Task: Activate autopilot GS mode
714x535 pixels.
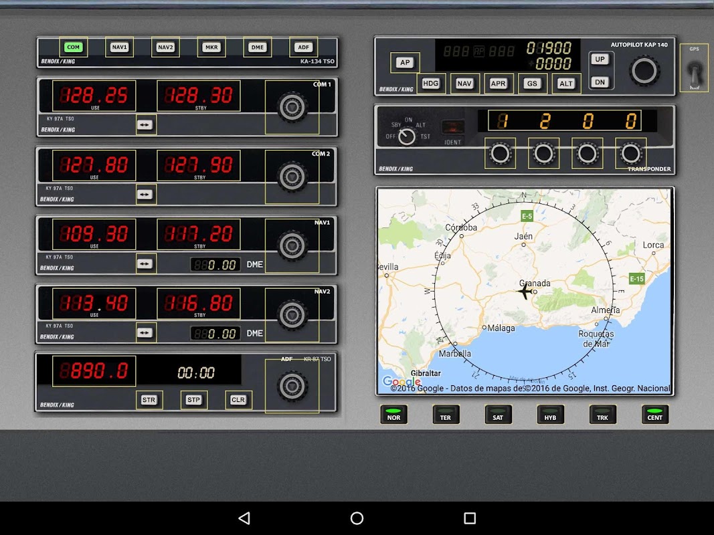Action: pyautogui.click(x=532, y=83)
